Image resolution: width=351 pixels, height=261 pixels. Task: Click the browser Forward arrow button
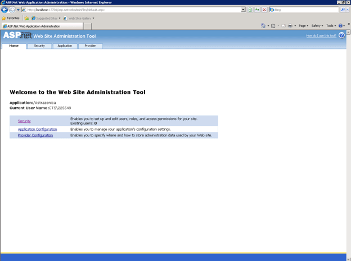(x=12, y=10)
